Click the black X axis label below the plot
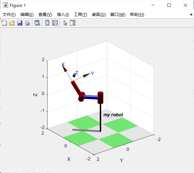Screen dimensions: 194x173 coord(69,159)
